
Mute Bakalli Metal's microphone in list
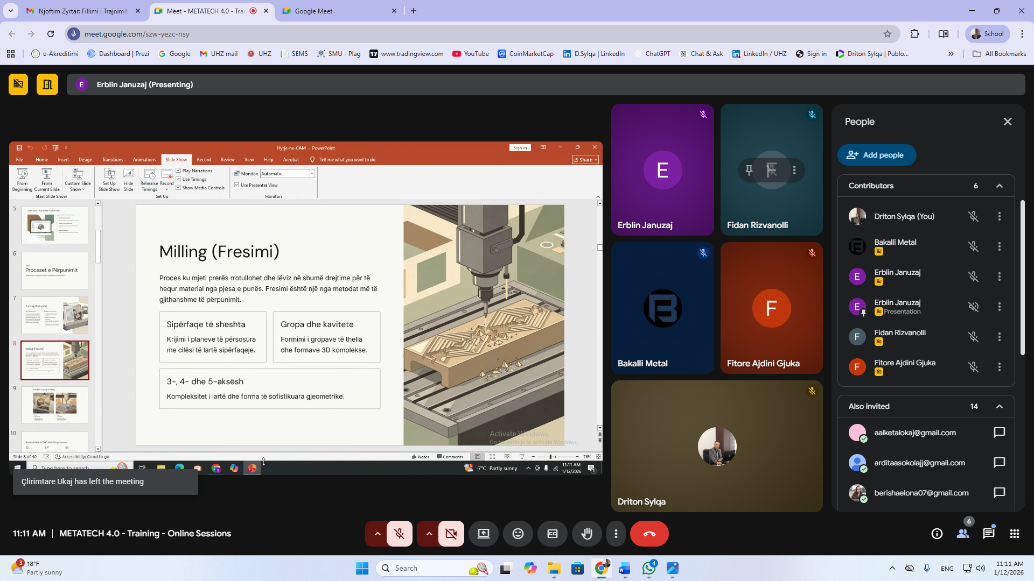[973, 246]
